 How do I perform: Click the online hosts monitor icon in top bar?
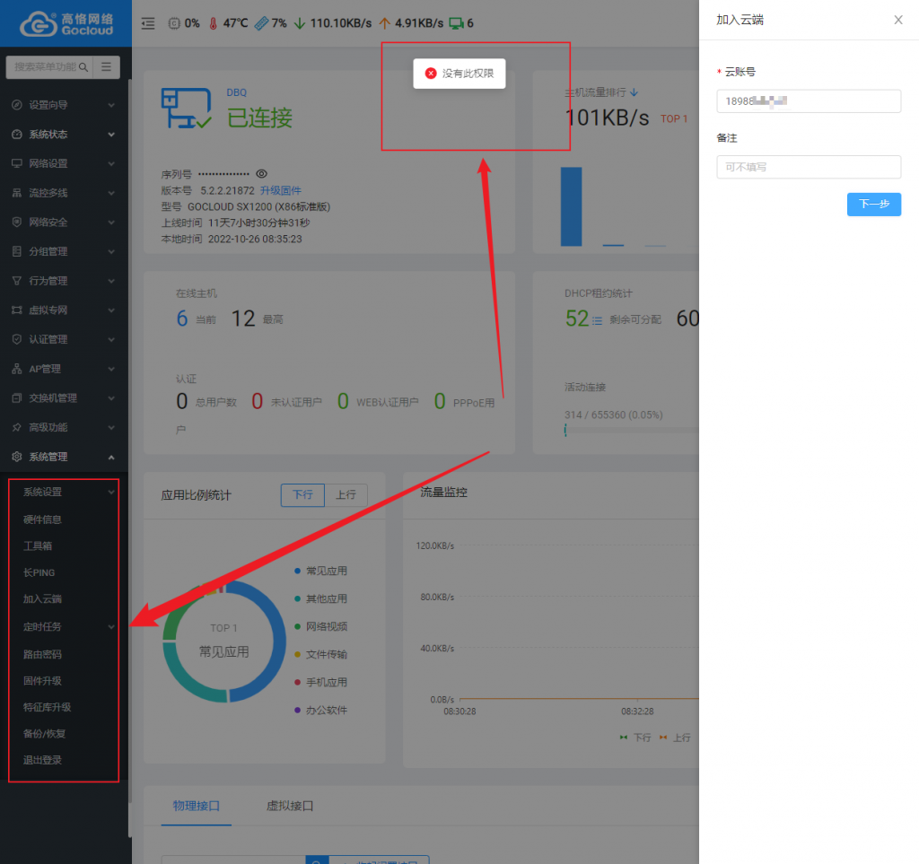click(x=457, y=23)
